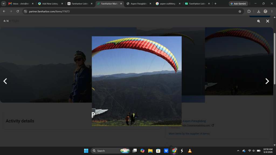This screenshot has width=276, height=155.
Task: Reload the FareHarbor page
Action: (18, 11)
